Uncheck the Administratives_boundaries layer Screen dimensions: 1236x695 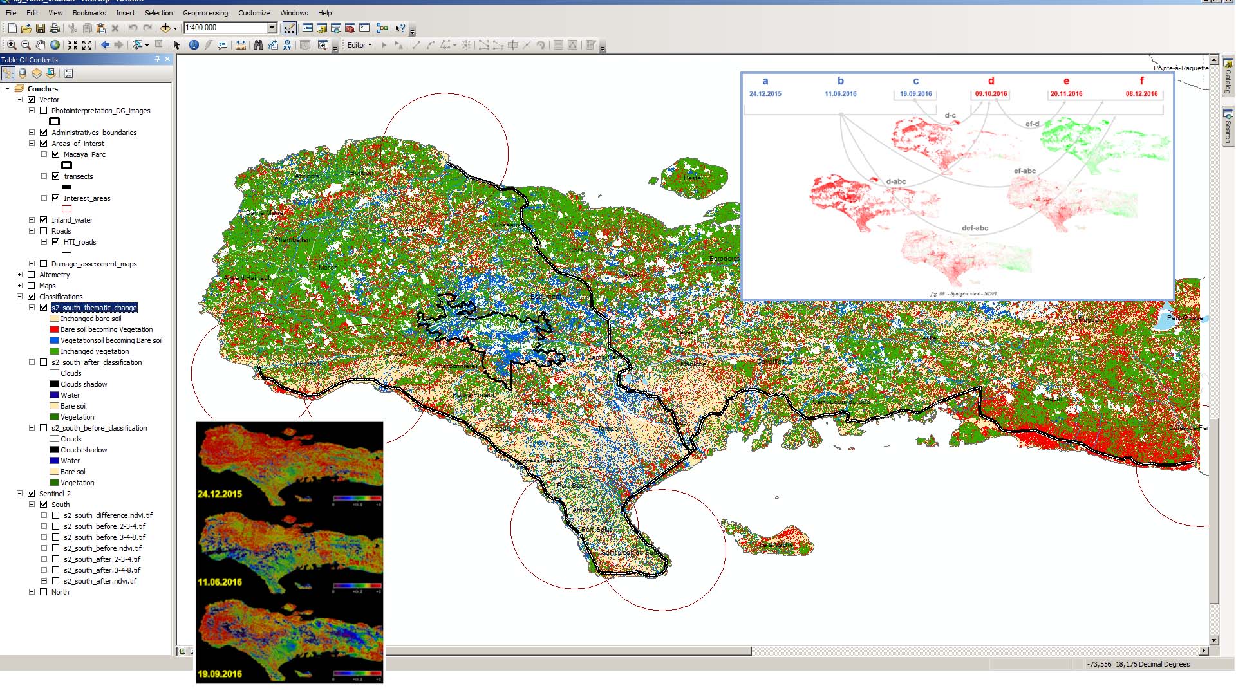click(x=44, y=133)
